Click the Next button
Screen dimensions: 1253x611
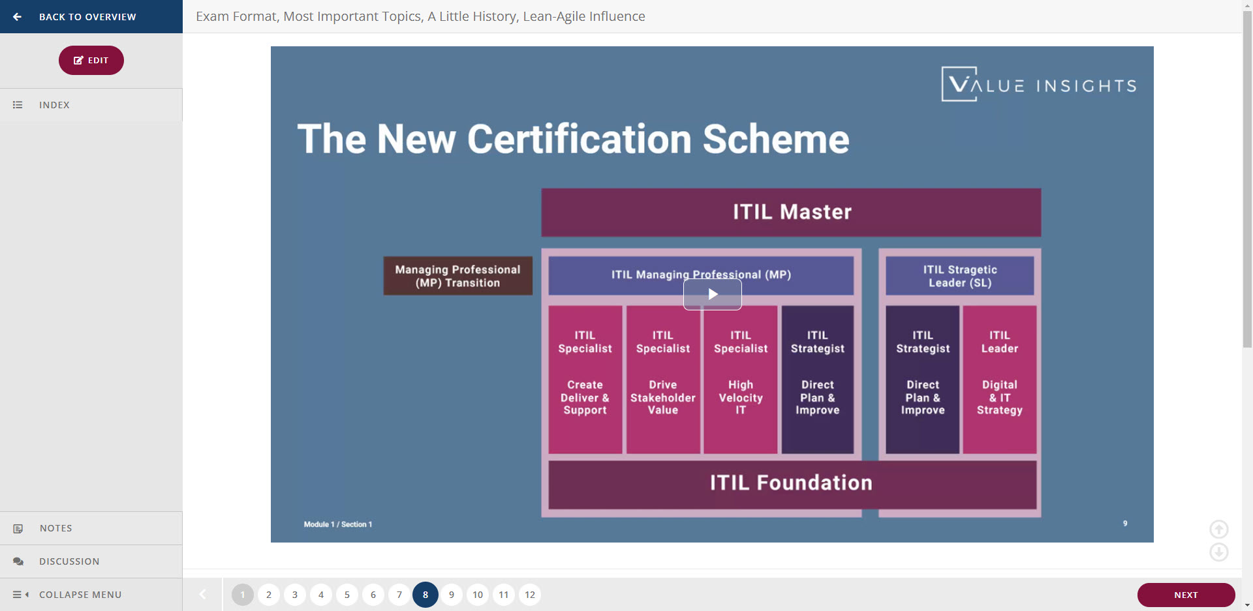coord(1186,595)
